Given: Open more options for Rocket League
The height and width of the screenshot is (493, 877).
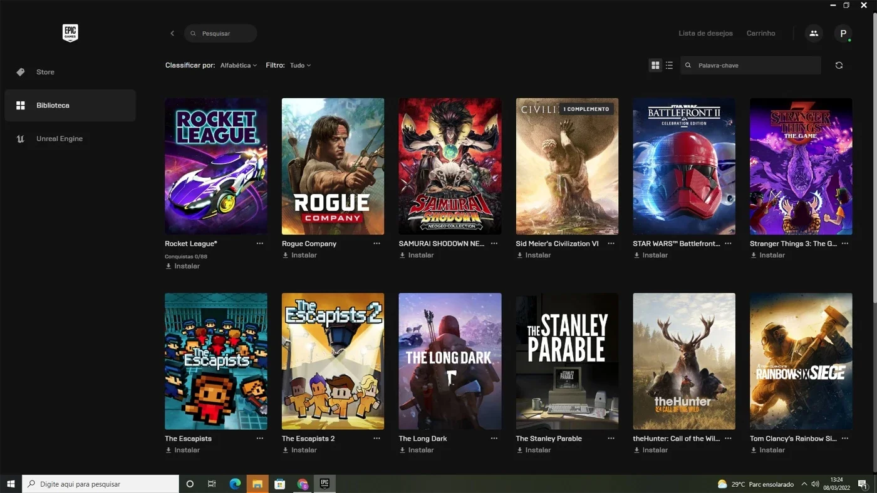Looking at the screenshot, I should pyautogui.click(x=260, y=243).
